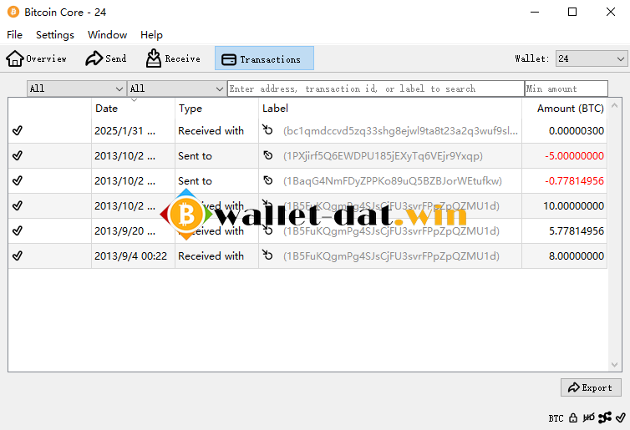Click the scrollbar down arrow of transaction list
The height and width of the screenshot is (430, 630).
(614, 365)
